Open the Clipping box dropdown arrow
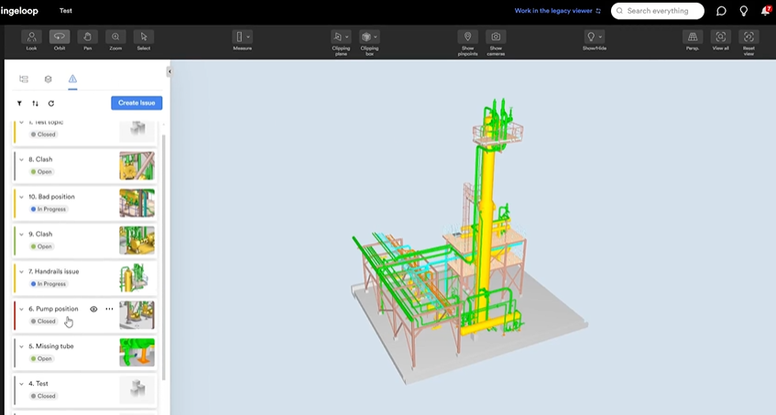Screen dimensions: 776x415 pyautogui.click(x=376, y=37)
